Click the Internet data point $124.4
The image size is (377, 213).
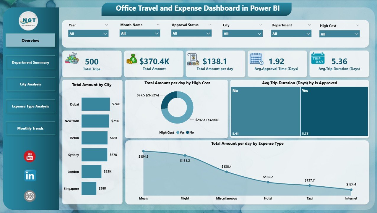pos(351,190)
